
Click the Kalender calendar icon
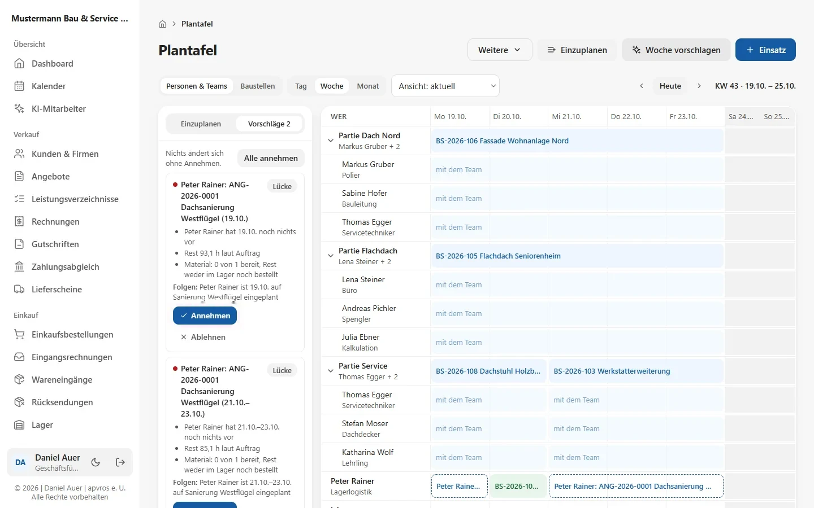[19, 86]
